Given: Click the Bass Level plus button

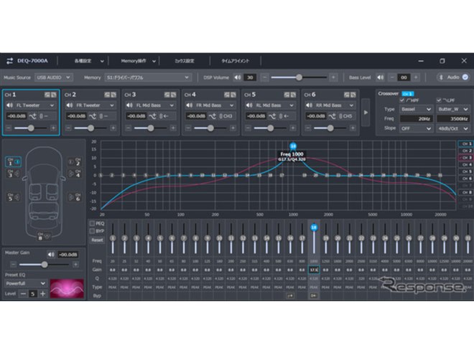Looking at the screenshot, I should pos(416,77).
